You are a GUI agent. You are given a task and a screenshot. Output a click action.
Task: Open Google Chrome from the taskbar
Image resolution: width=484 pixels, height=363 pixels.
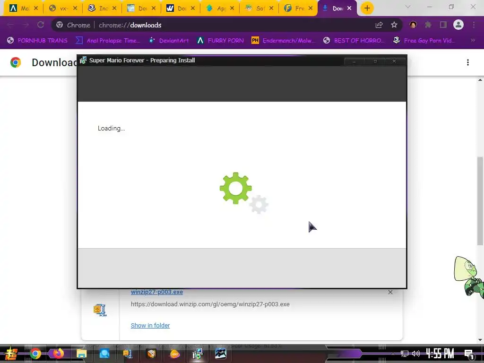click(x=35, y=354)
